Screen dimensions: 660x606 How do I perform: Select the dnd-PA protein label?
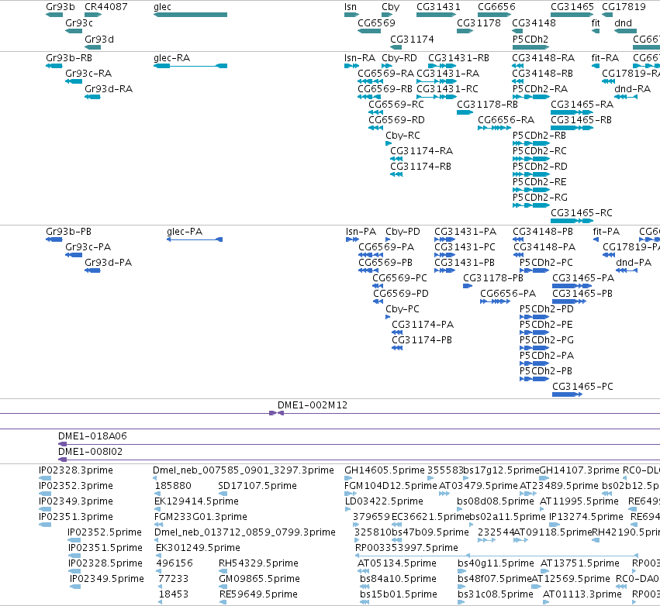634,263
